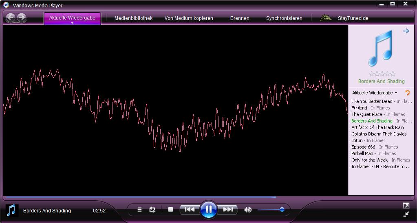This screenshot has height=223, width=417.
Task: Click the Forward navigation arrow
Action: (22, 17)
